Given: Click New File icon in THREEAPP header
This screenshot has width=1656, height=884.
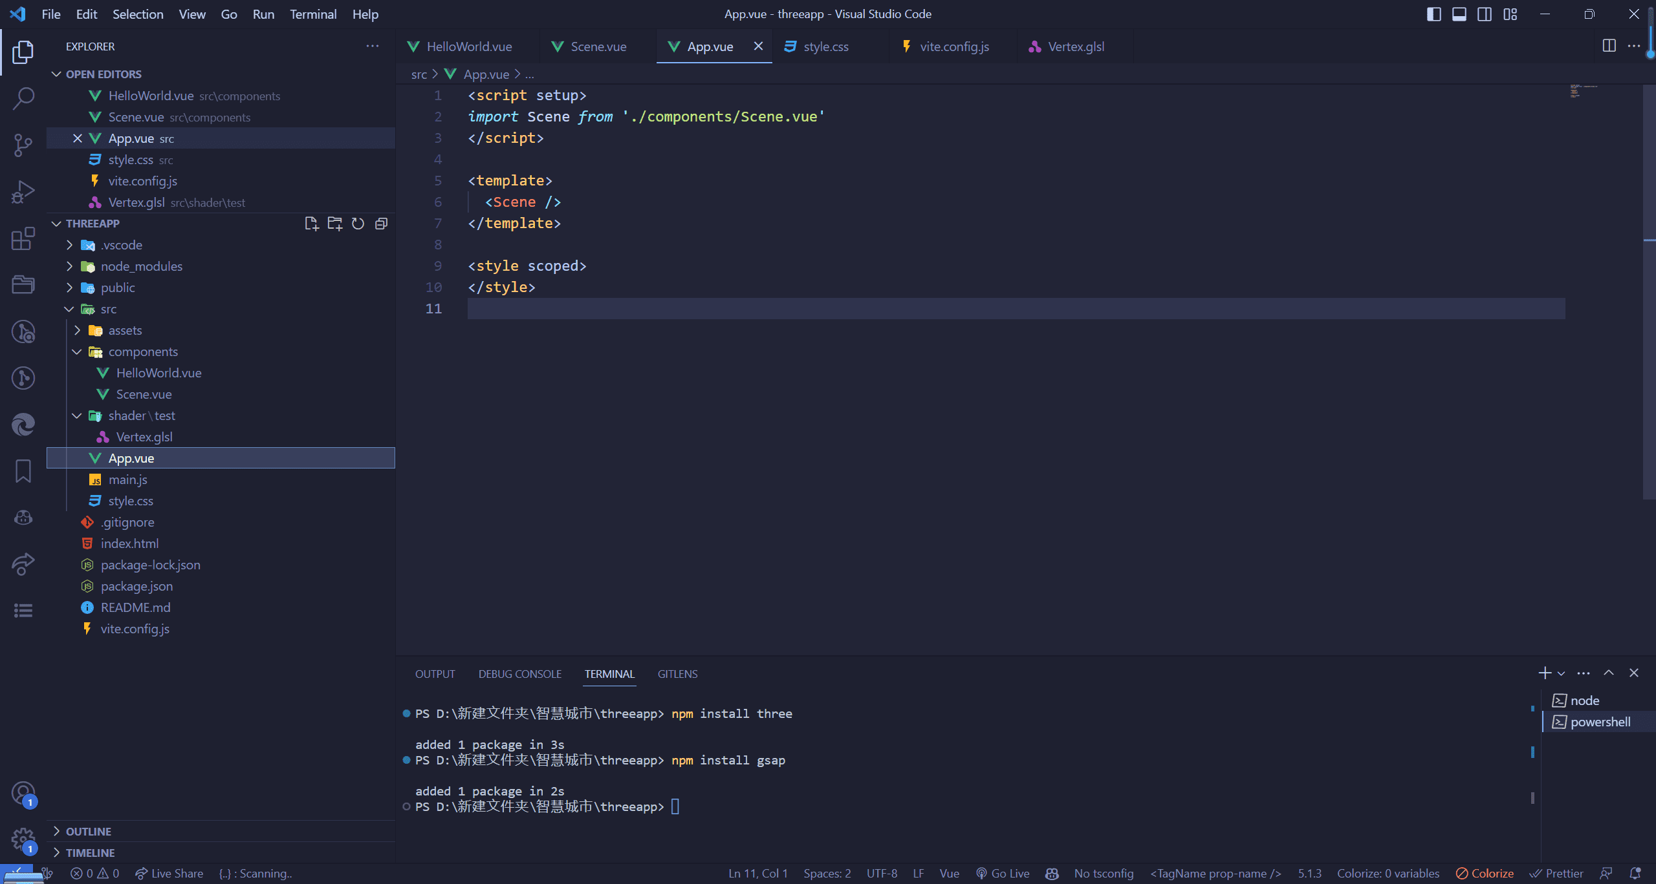Looking at the screenshot, I should pos(311,224).
